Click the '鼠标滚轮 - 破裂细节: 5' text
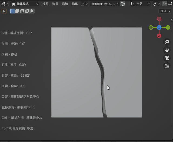The width and height of the screenshot is (173, 142). [18, 107]
